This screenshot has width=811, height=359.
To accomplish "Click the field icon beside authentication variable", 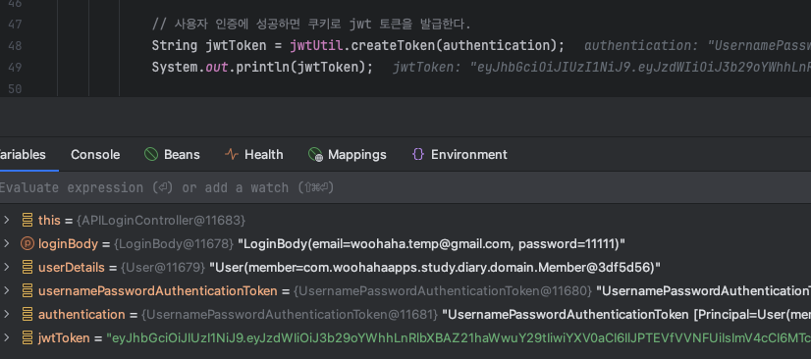I will 27,314.
